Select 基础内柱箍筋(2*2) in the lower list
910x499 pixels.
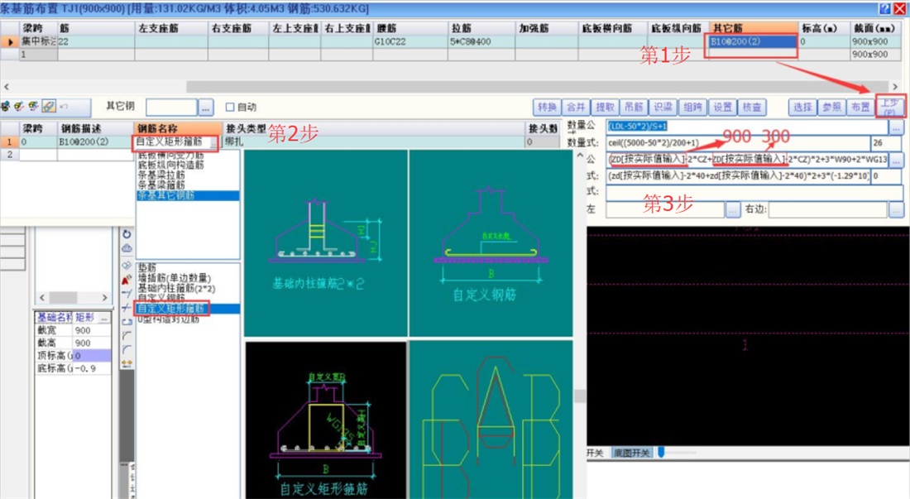tap(176, 288)
